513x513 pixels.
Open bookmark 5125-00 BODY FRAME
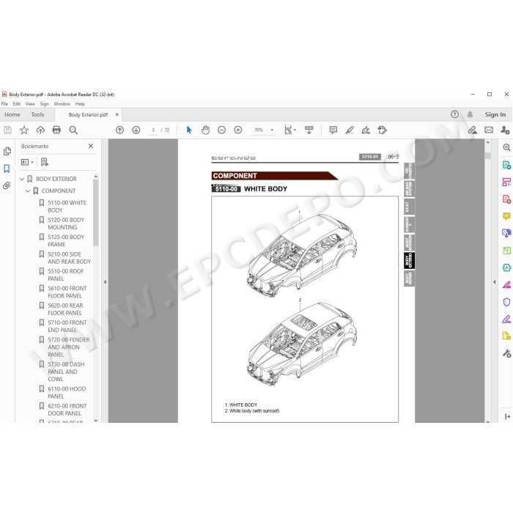point(66,240)
